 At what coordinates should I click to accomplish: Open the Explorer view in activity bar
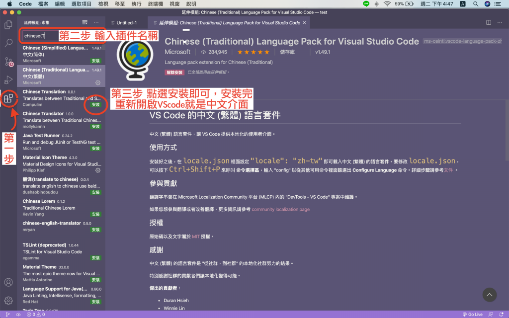coord(8,25)
